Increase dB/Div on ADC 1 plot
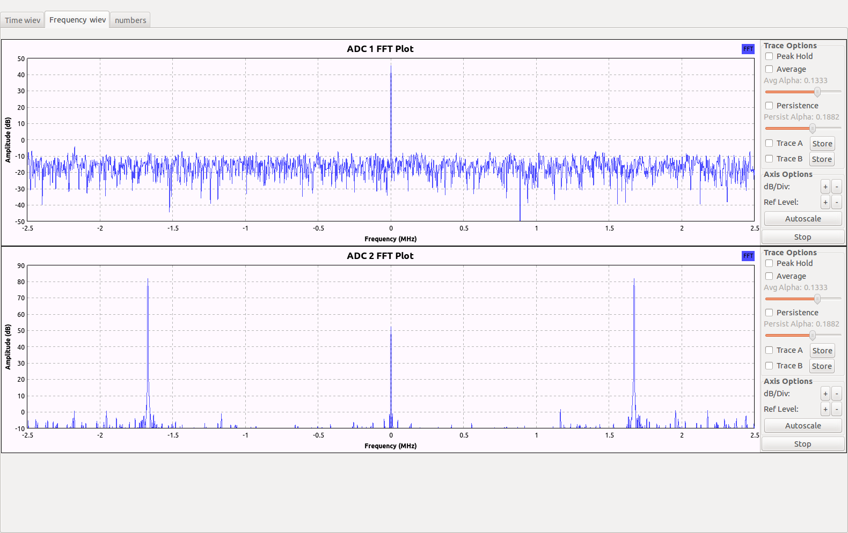 (x=825, y=187)
